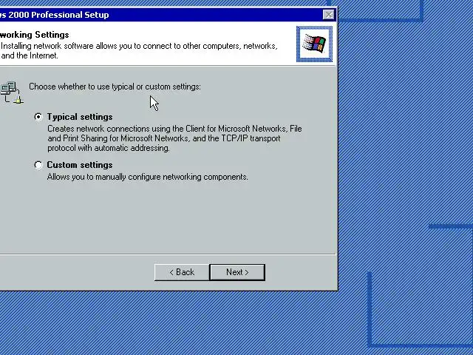Click the Windows flag logo icon
The image size is (473, 355).
coord(314,44)
